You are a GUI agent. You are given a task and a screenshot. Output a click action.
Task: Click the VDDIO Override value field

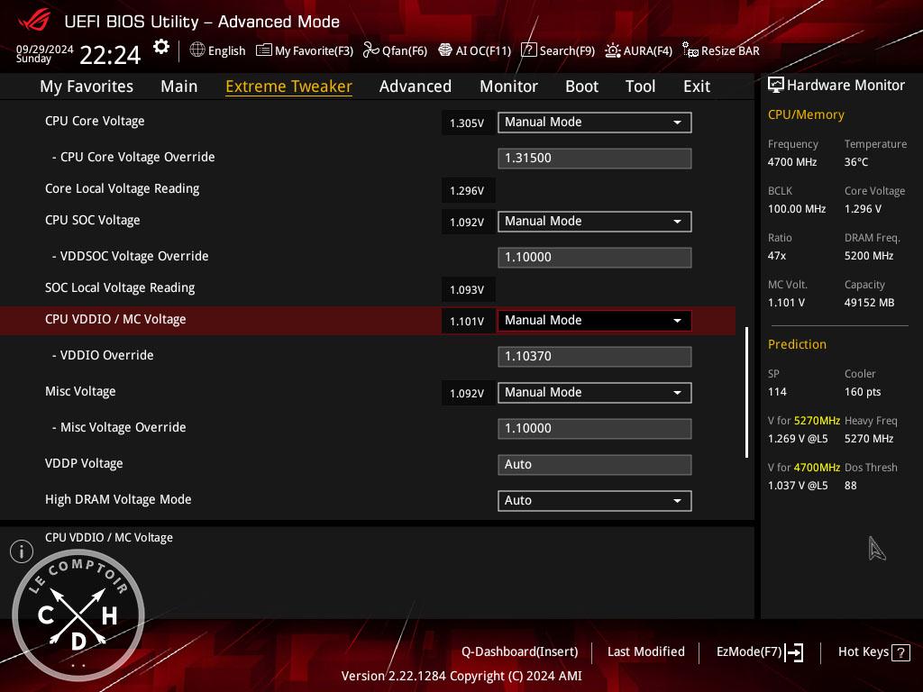pos(594,357)
